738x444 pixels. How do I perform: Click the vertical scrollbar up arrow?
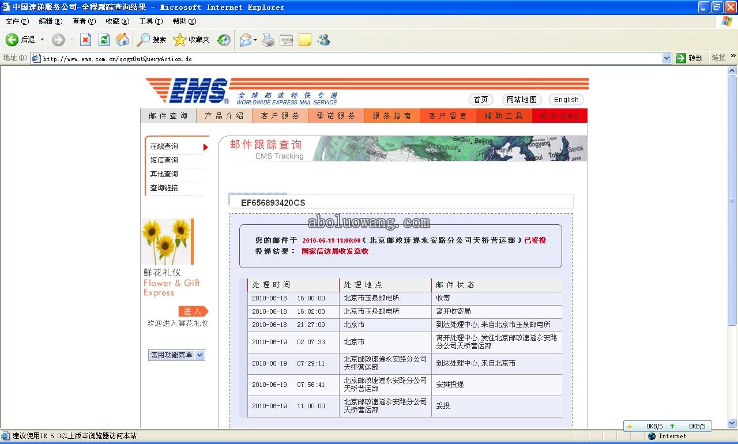point(732,71)
